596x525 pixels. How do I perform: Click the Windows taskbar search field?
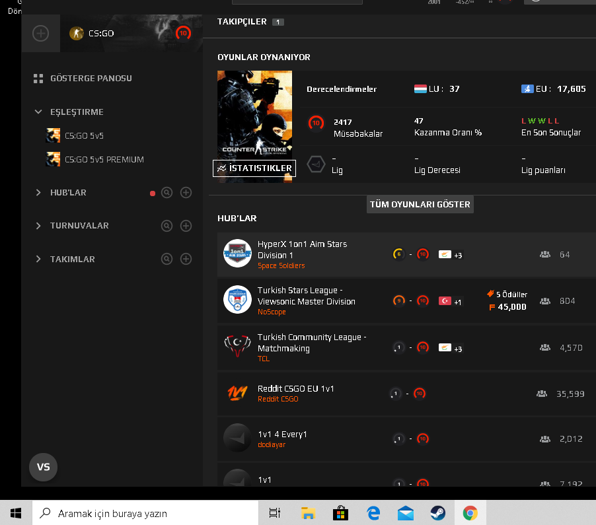coord(145,514)
